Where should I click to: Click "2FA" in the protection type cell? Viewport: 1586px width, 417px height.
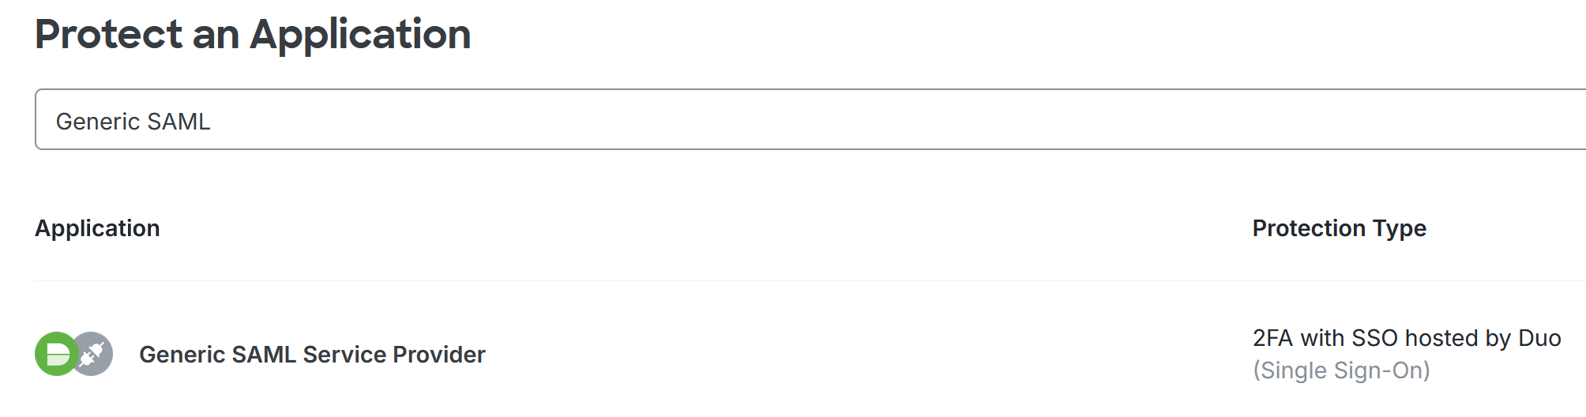tap(1272, 338)
